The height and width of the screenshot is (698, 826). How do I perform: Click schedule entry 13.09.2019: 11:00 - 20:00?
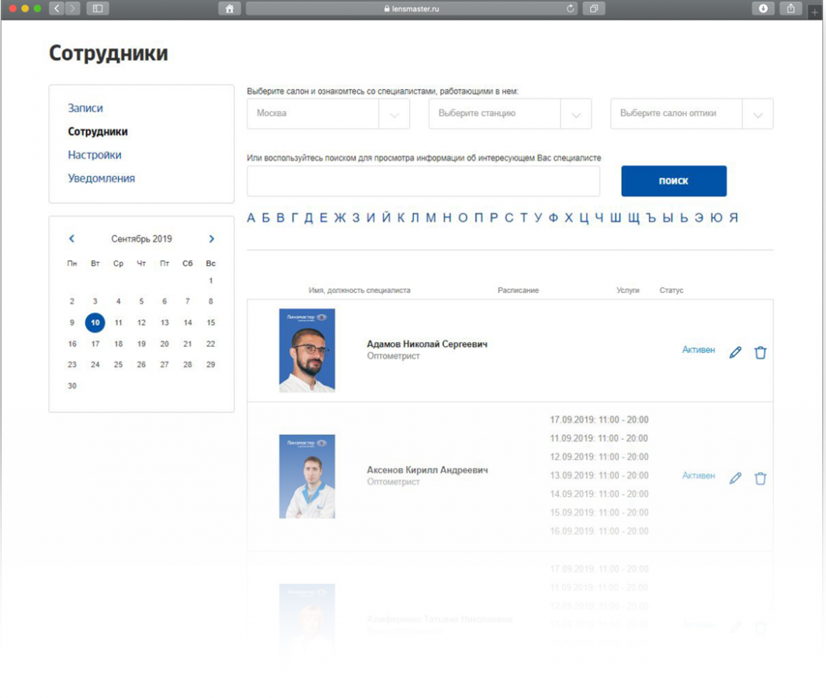(599, 475)
